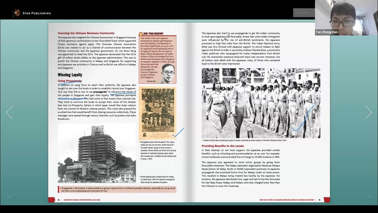The width and height of the screenshot is (378, 213).
Task: Click the Subhas Chandra Bose guard of honour photo
Action: 261,103
